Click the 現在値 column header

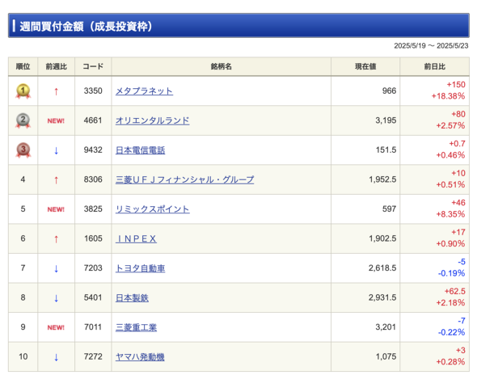(x=365, y=66)
